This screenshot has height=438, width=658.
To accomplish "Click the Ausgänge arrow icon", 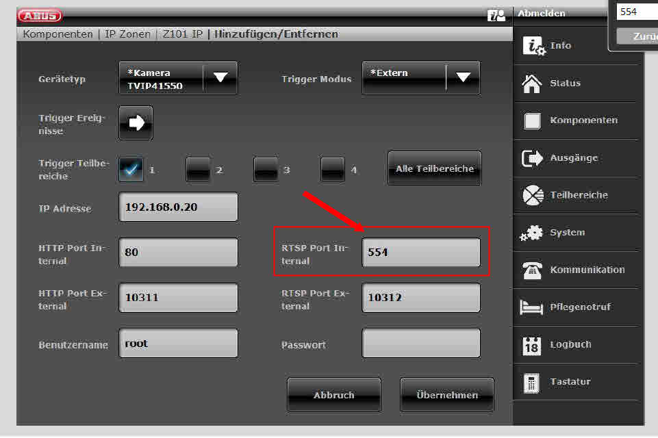I will [532, 158].
